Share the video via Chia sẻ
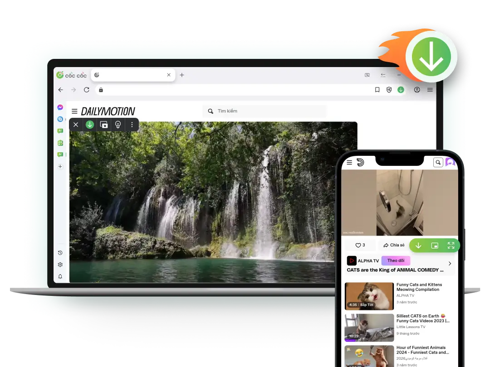The width and height of the screenshot is (490, 367). click(393, 245)
